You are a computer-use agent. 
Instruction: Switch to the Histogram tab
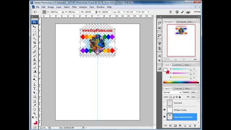tap(182, 22)
